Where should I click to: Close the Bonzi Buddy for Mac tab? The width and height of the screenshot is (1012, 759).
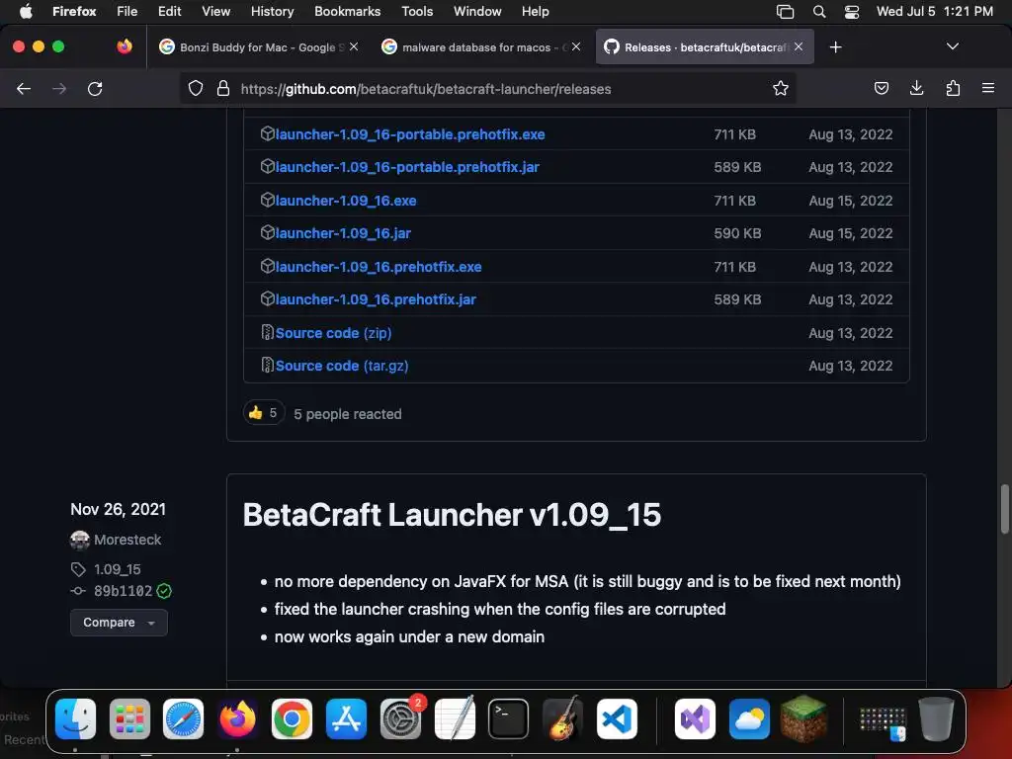tap(354, 46)
